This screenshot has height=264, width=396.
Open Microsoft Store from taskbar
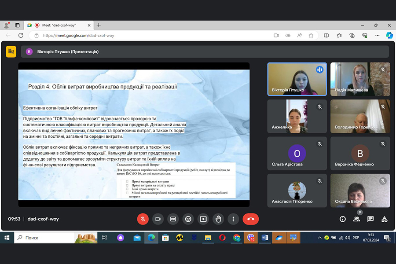(165, 238)
